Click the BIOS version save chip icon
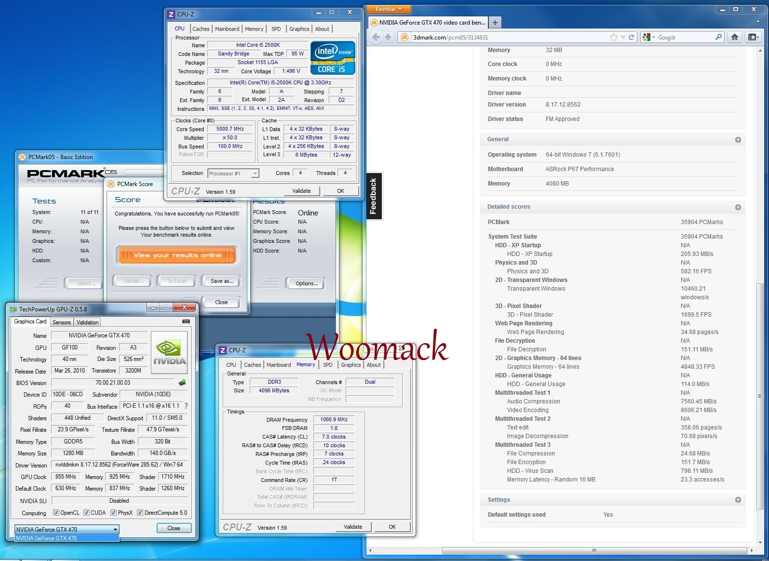The width and height of the screenshot is (769, 561). pyautogui.click(x=182, y=383)
